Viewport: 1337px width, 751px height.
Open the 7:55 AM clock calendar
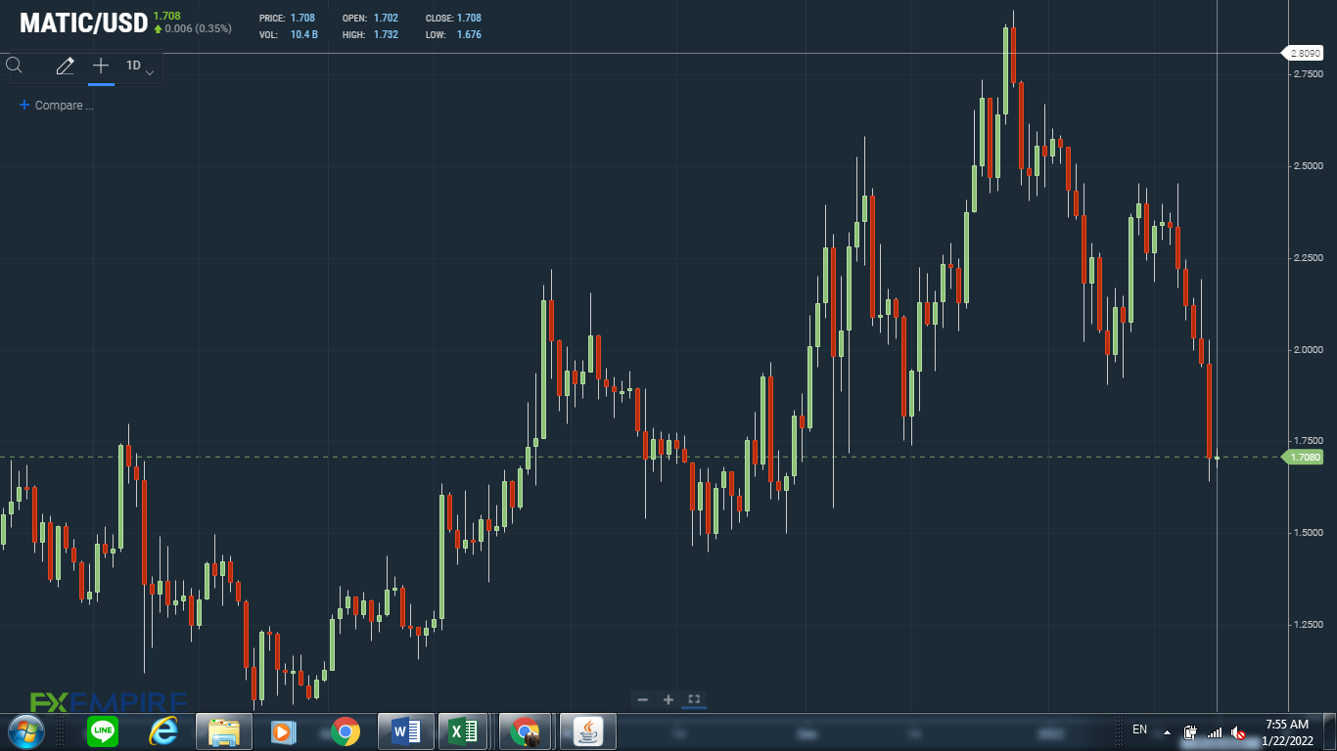pos(1285,731)
